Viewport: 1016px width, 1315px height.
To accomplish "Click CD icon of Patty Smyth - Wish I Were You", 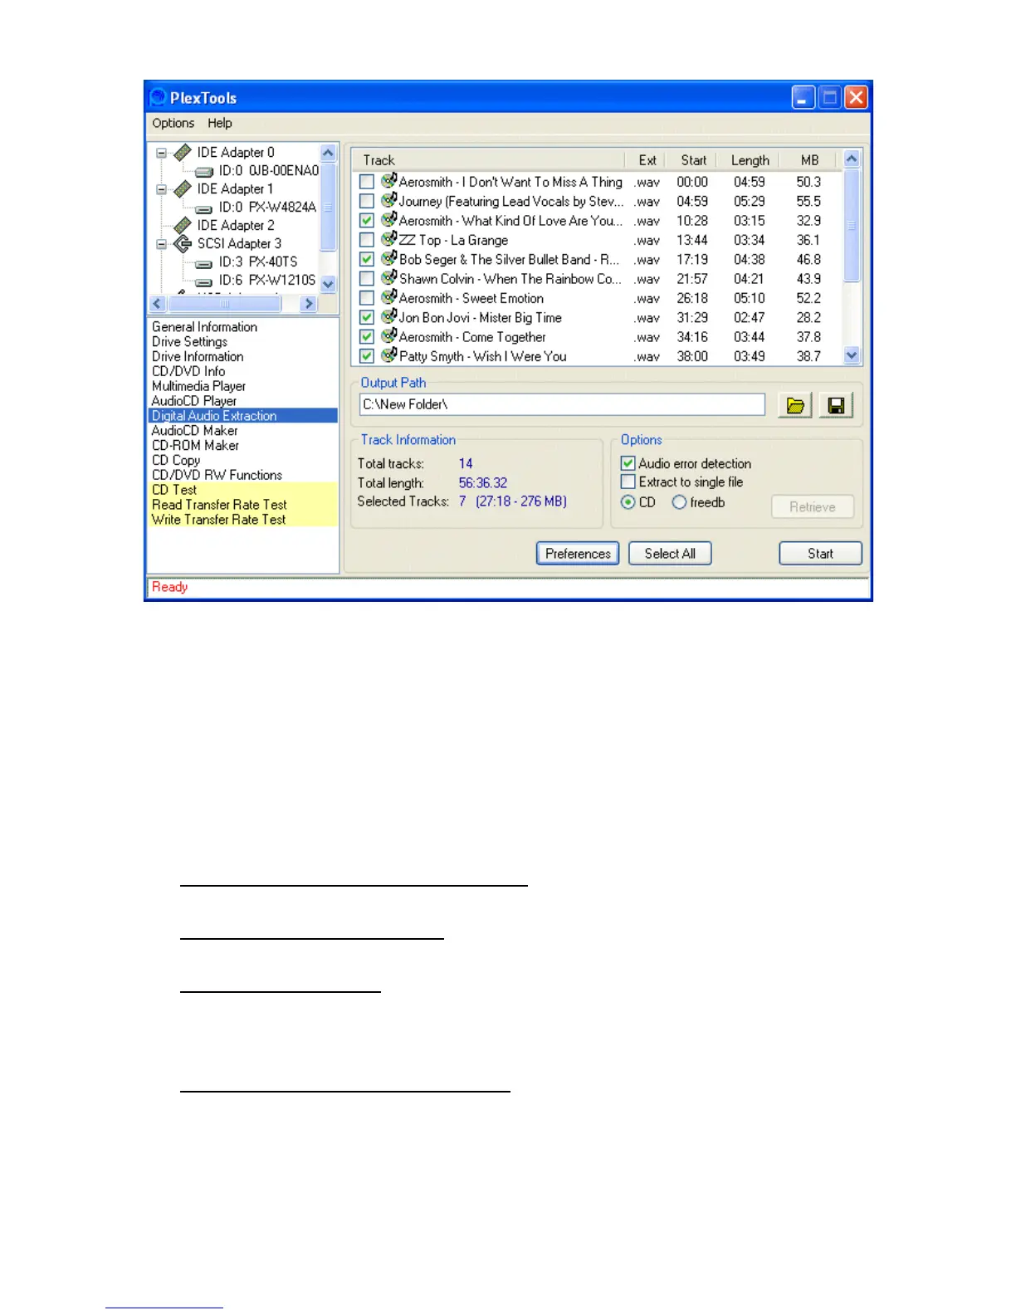I will [x=388, y=355].
